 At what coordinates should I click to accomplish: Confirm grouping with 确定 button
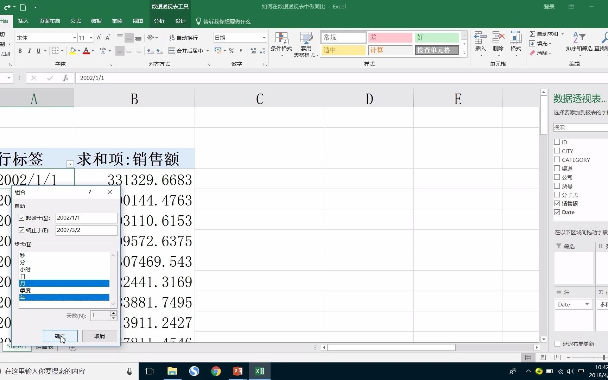[60, 336]
